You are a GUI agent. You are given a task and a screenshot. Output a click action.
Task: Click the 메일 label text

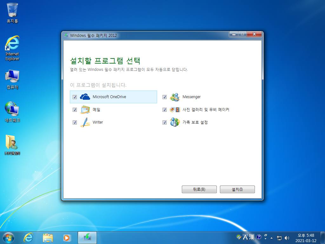click(96, 110)
